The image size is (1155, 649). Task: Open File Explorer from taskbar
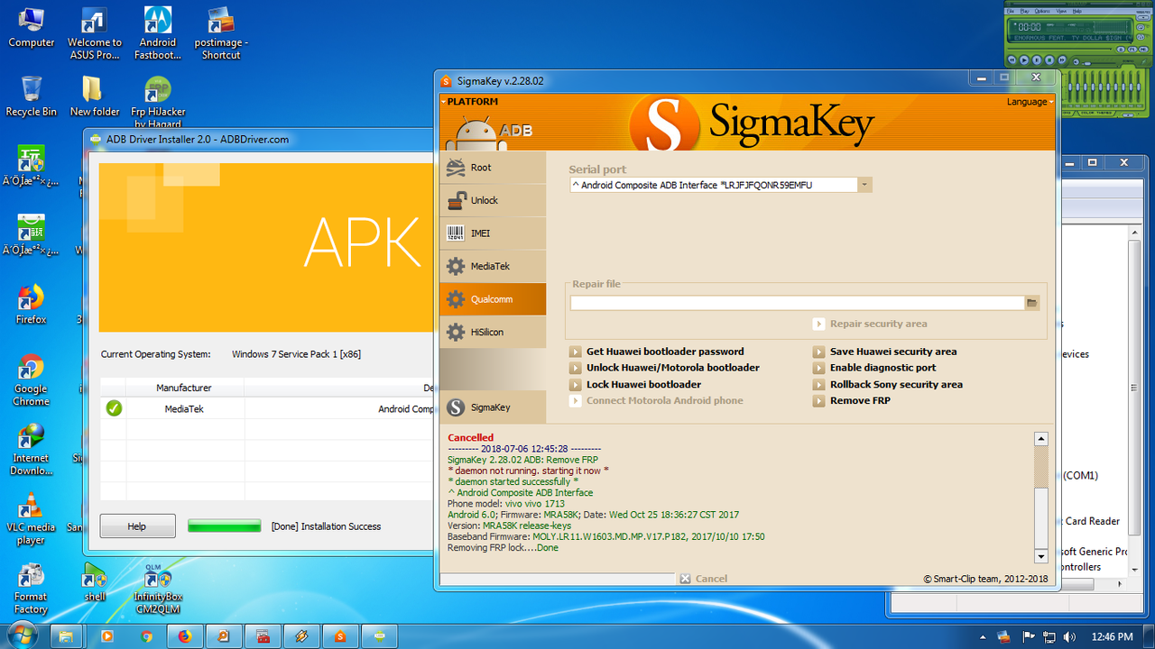(x=66, y=636)
